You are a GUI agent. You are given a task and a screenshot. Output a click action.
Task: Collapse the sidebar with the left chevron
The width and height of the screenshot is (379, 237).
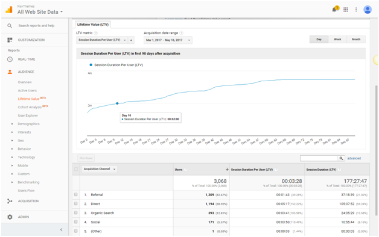pos(61,230)
